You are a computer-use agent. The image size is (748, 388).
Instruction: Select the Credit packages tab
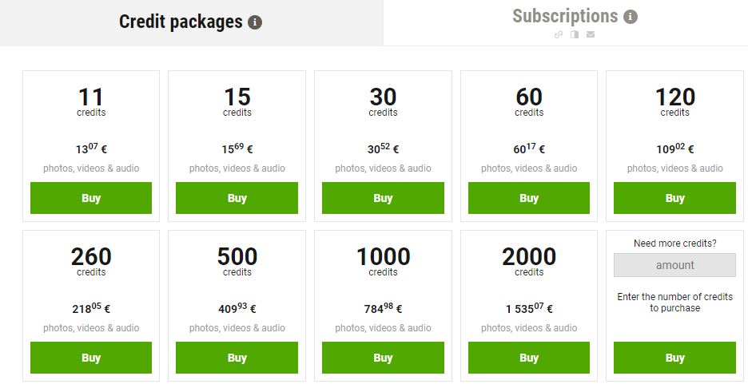[x=181, y=22]
